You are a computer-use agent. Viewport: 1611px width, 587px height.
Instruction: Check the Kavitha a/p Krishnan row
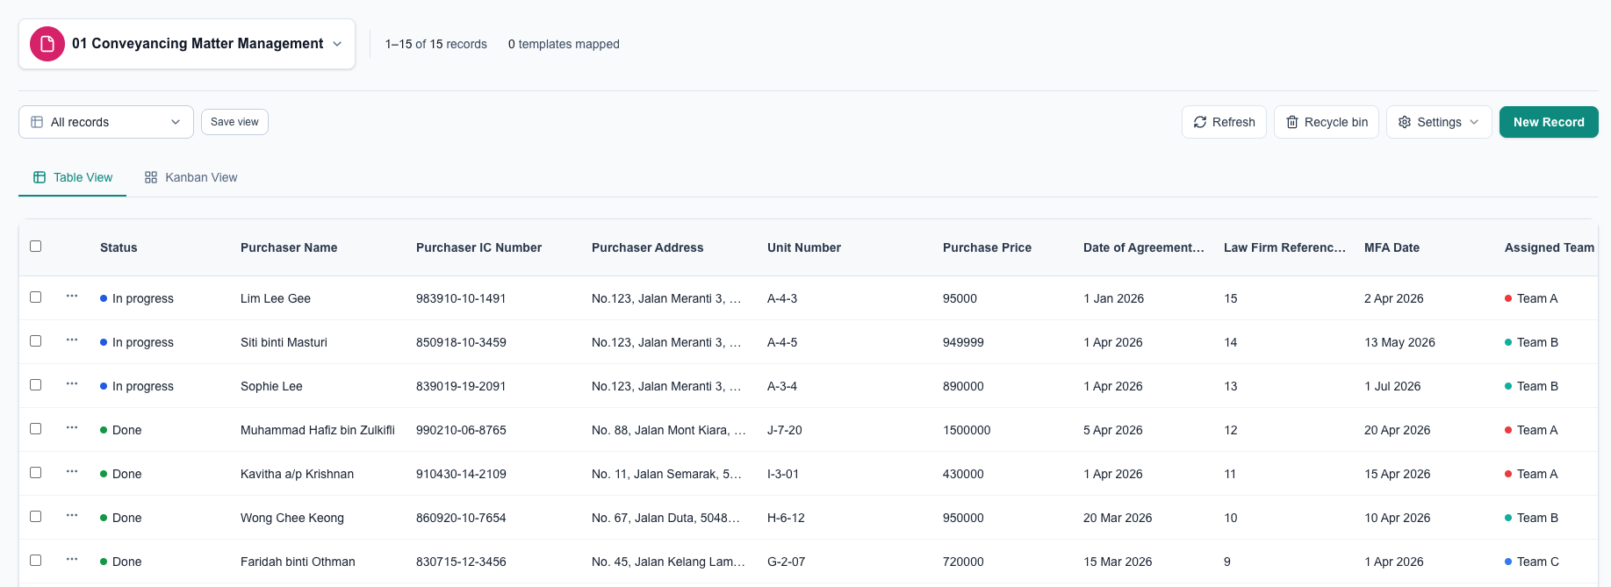(x=36, y=472)
